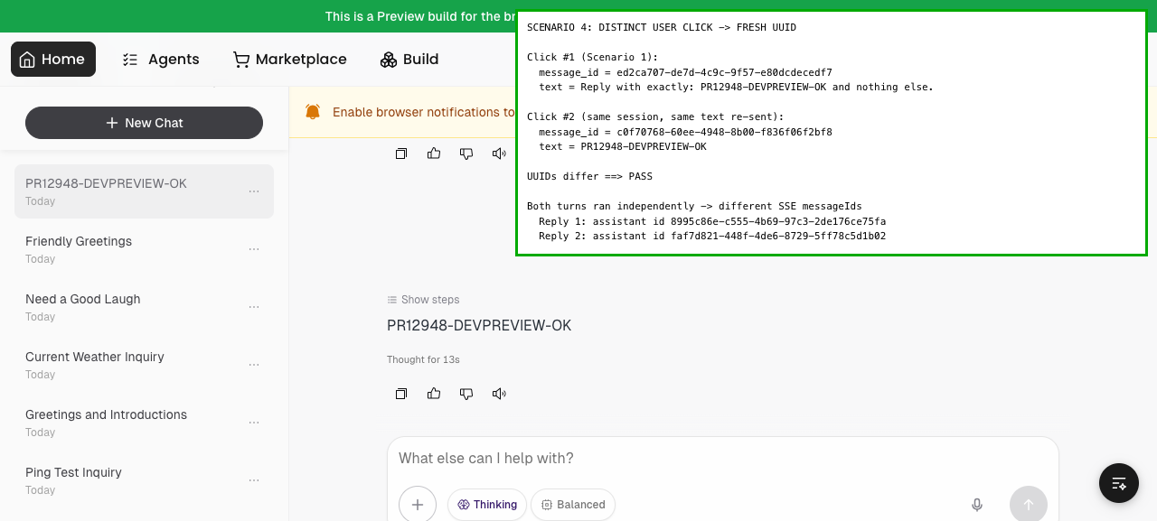Thumbs down the latest reply
This screenshot has height=521, width=1157.
466,394
